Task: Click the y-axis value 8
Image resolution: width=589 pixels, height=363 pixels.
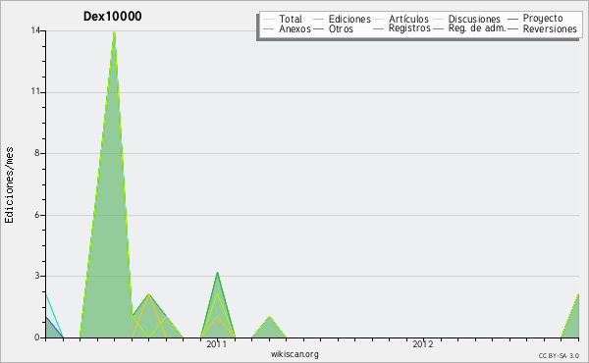Action: click(x=37, y=153)
